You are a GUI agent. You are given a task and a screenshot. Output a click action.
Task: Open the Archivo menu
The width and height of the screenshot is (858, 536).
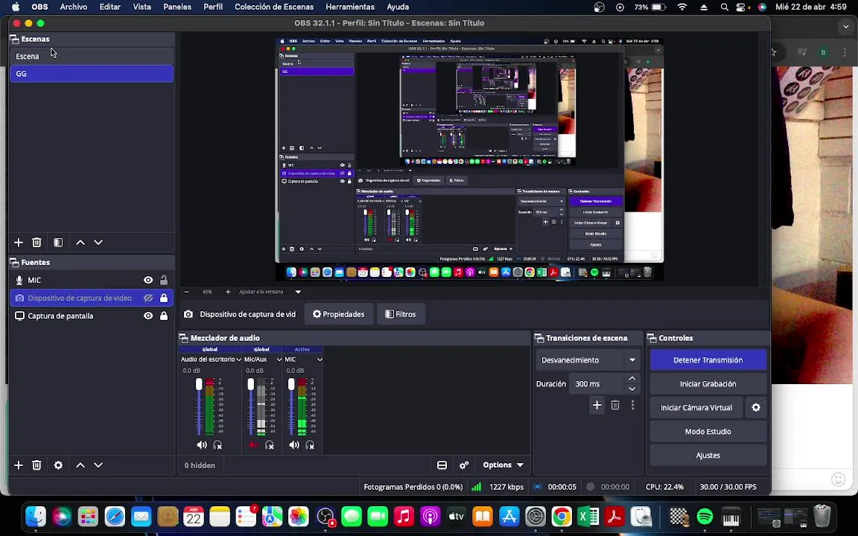coord(73,7)
